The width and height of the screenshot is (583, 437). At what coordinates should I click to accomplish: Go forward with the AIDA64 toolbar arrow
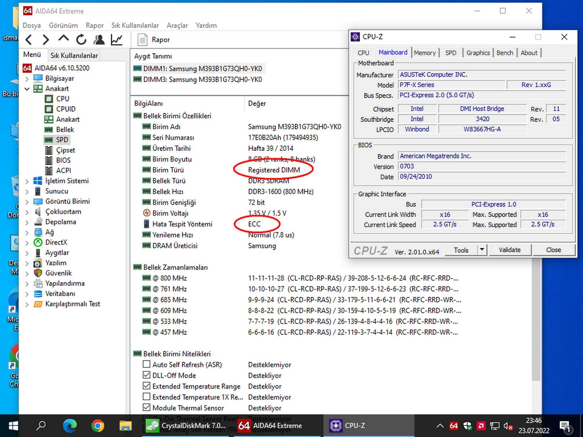click(46, 40)
